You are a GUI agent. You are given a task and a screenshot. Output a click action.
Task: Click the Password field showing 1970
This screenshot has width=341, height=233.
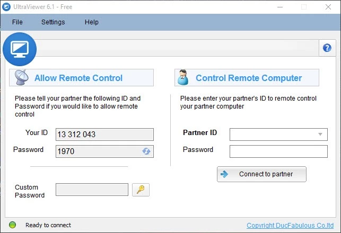click(98, 151)
